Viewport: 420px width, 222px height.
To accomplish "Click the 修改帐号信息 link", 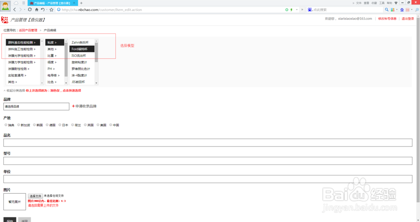I will [x=387, y=19].
